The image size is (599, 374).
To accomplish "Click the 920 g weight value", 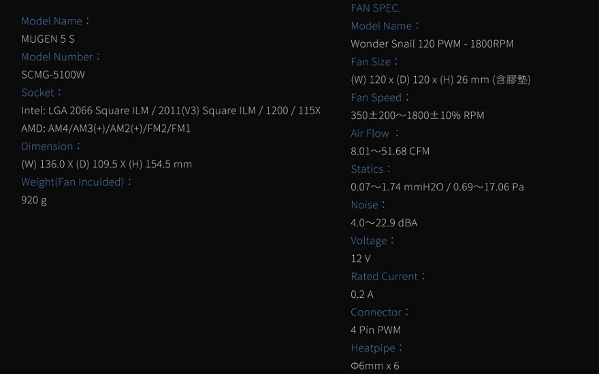I will 34,201.
